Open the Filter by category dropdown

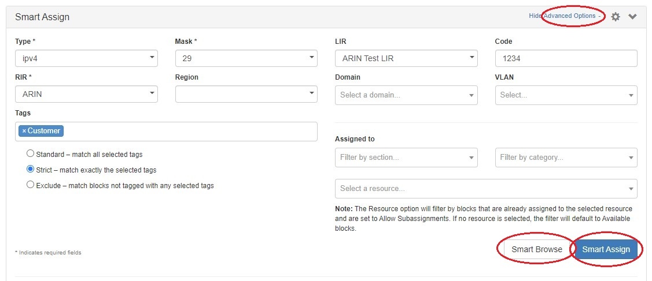click(566, 157)
